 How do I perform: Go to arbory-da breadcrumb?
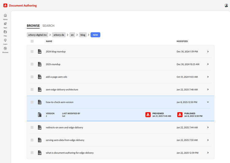click(x=59, y=35)
